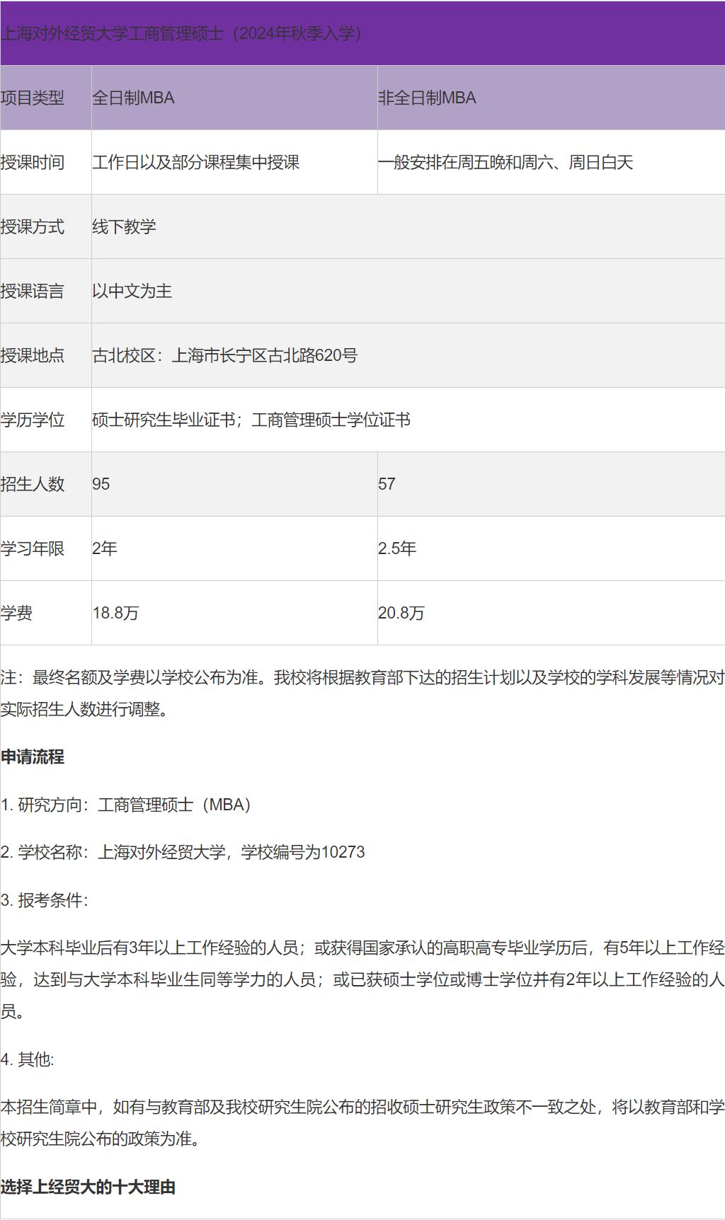
Task: Click the paragraph starting 大学本科毕业后有3年以上工作经验
Action: [362, 979]
